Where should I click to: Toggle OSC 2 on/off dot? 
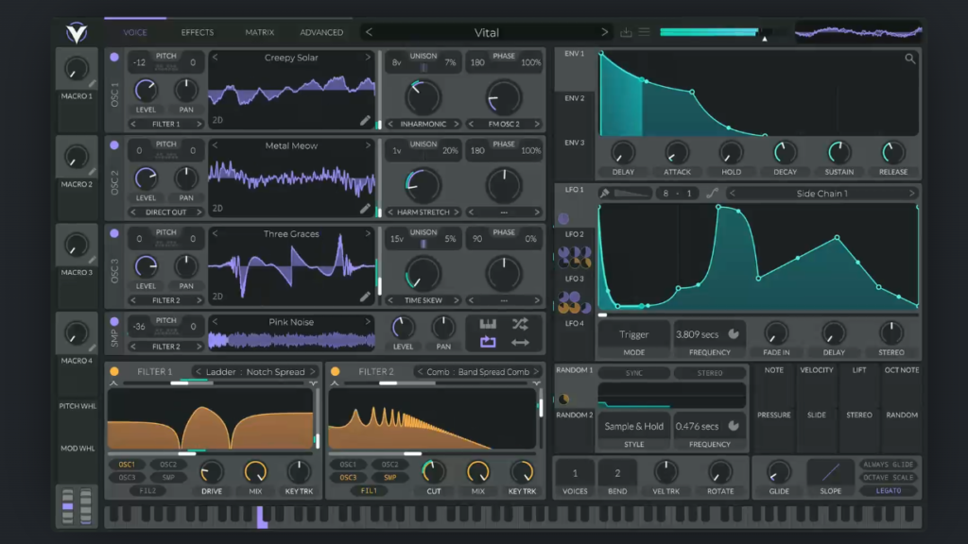114,144
